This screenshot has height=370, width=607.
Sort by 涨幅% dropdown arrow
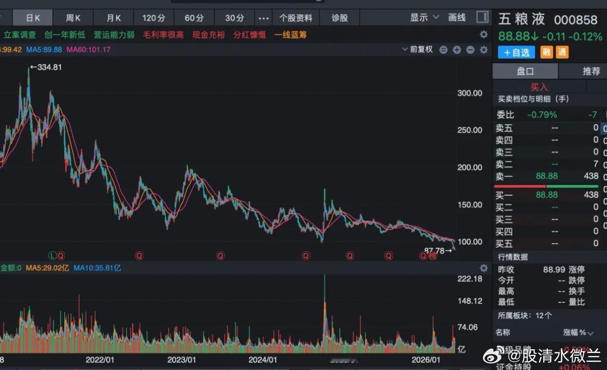pyautogui.click(x=590, y=333)
